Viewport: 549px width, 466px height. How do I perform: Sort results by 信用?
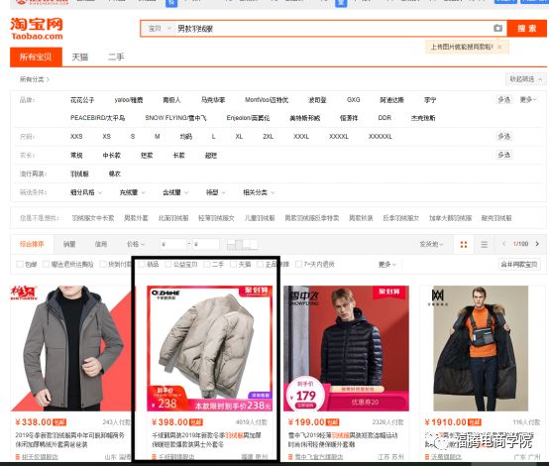(101, 244)
